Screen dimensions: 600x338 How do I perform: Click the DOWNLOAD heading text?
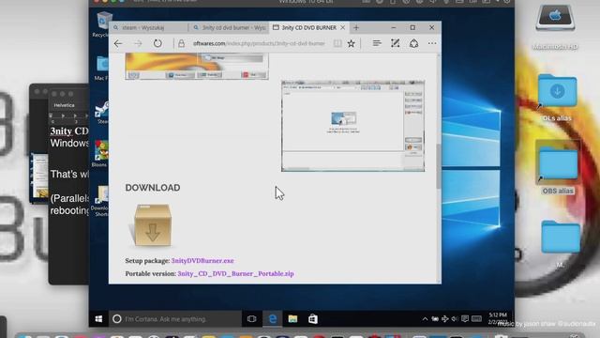[x=153, y=188]
